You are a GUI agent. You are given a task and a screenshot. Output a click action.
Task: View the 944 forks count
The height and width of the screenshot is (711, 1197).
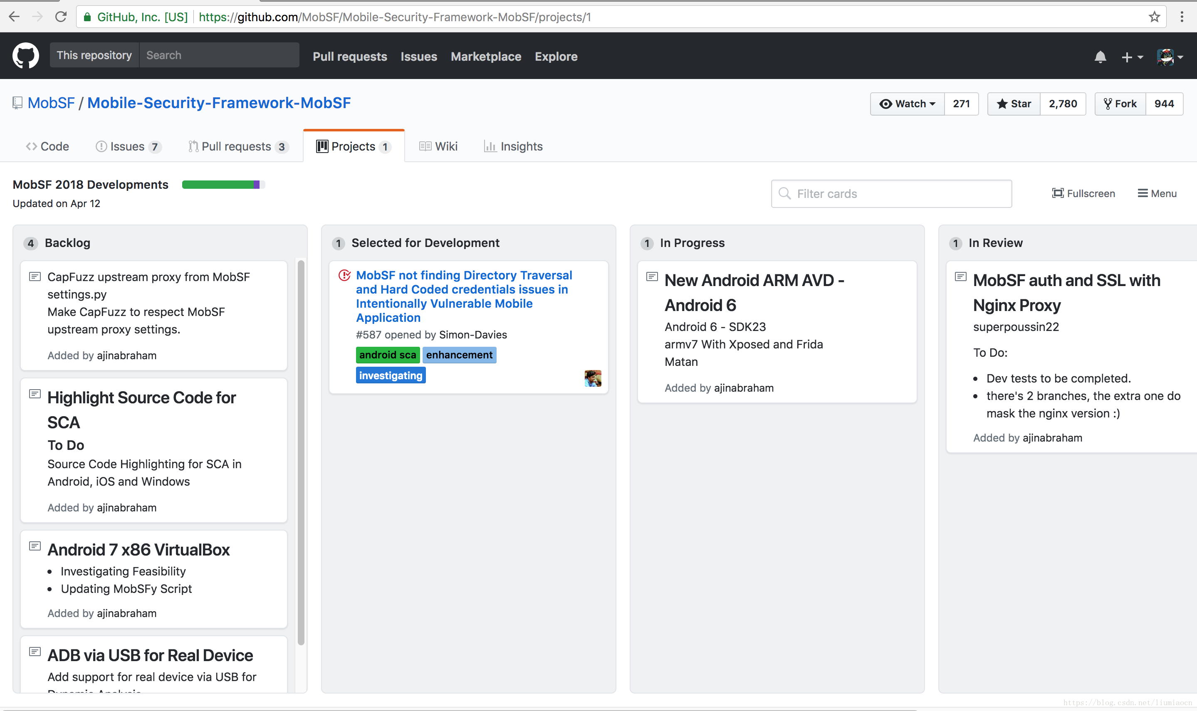click(1164, 104)
